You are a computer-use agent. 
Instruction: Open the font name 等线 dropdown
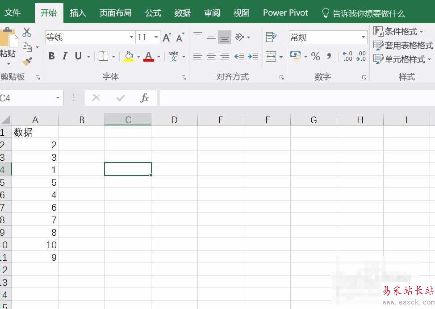tap(131, 37)
